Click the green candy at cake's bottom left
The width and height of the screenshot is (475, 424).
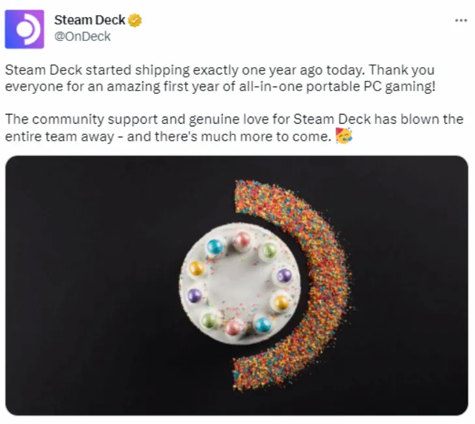tap(210, 320)
